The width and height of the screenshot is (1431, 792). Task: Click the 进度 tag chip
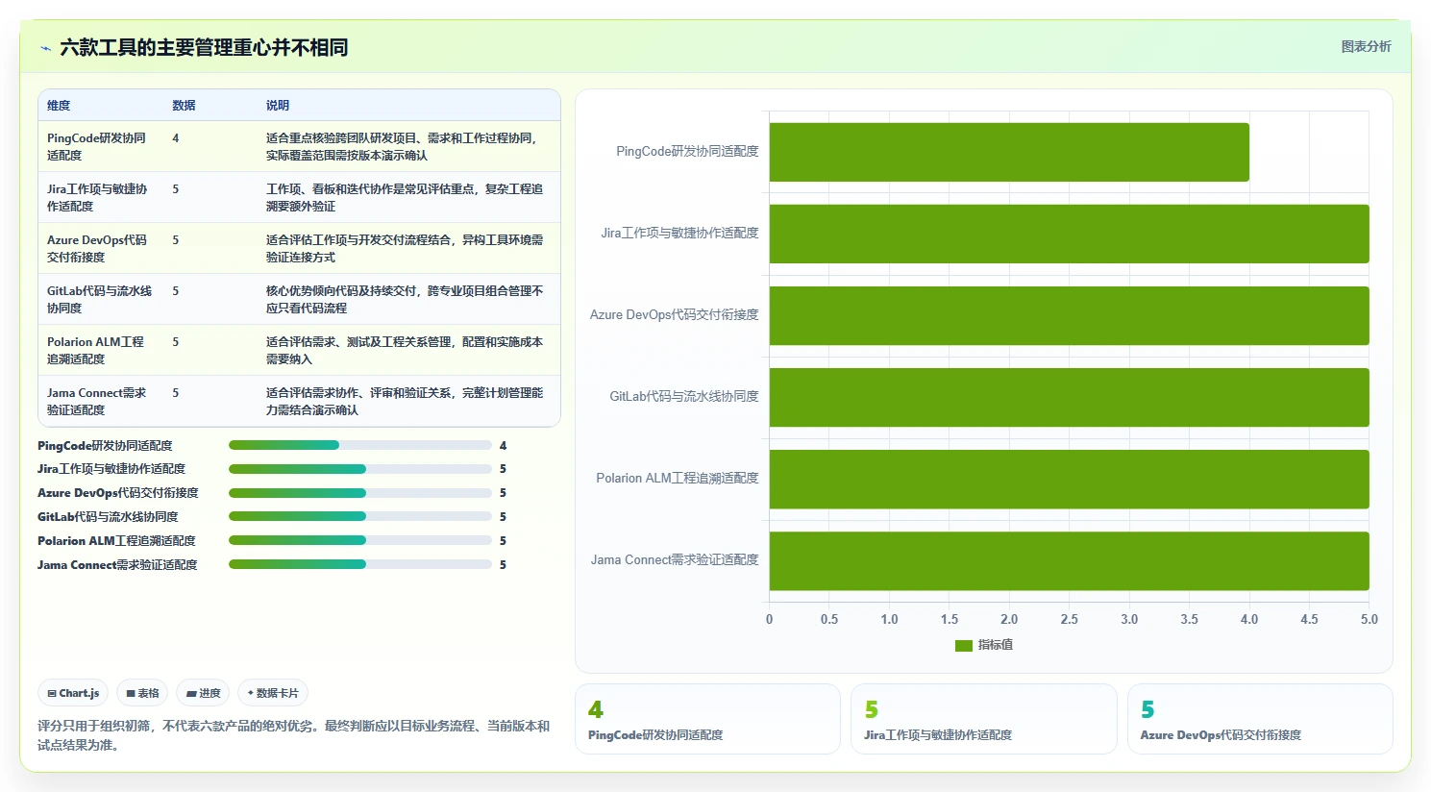pos(203,693)
